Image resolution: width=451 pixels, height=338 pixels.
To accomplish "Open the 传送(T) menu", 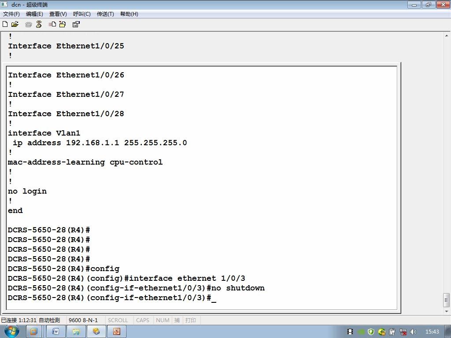I will tap(105, 14).
